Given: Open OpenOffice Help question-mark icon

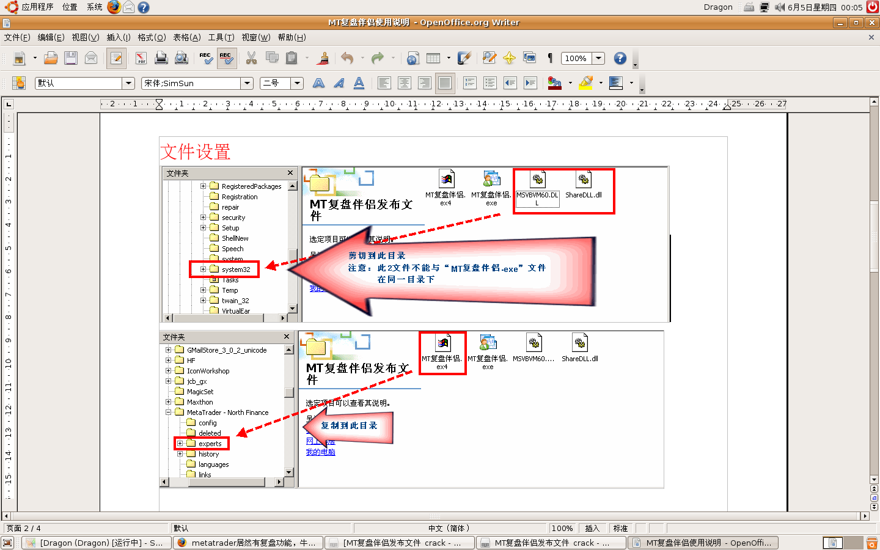Looking at the screenshot, I should pos(620,58).
